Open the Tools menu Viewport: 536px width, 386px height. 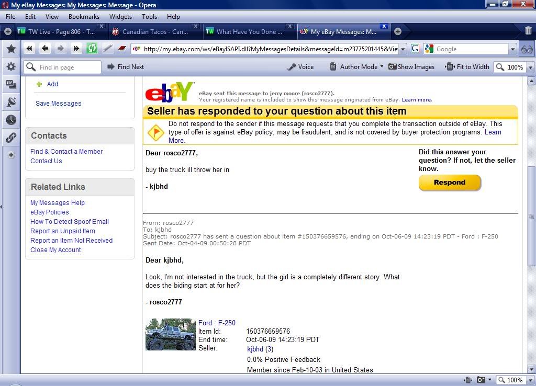(x=149, y=16)
